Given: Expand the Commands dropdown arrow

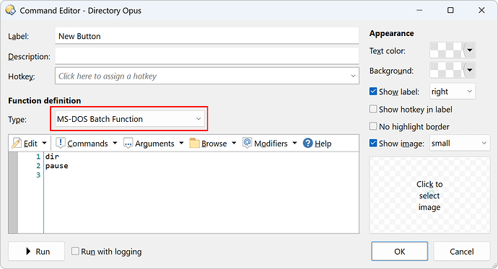Looking at the screenshot, I should (115, 143).
